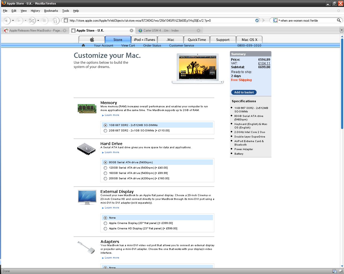Click the browser Forward arrow button
Viewport: 344px width, 274px height.
(19, 20)
